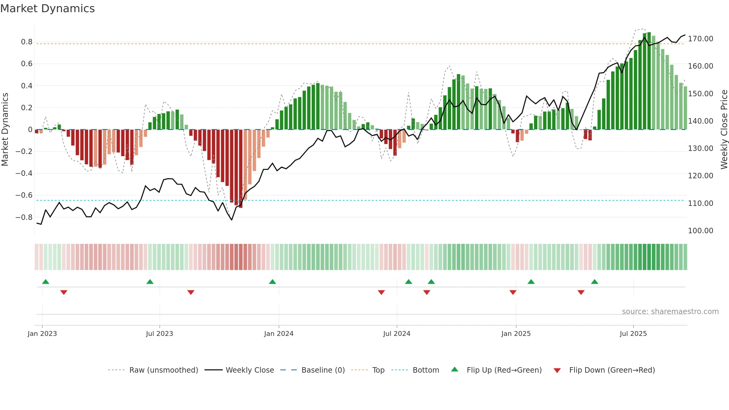Image resolution: width=729 pixels, height=410 pixels.
Task: Select the red flip-down triangle in June 2024
Action: 382,292
